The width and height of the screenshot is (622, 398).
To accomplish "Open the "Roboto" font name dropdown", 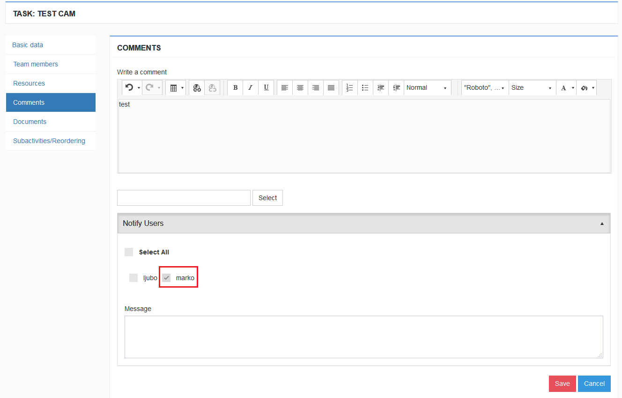I will coord(485,88).
